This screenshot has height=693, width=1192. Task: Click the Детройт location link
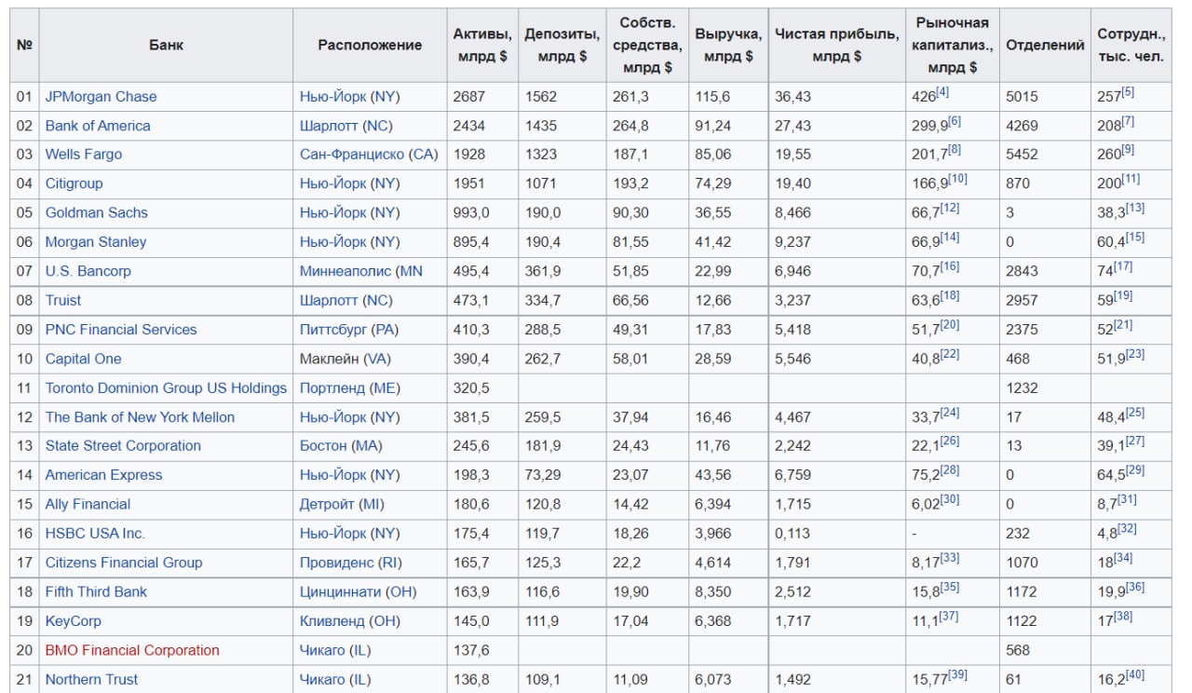point(327,504)
